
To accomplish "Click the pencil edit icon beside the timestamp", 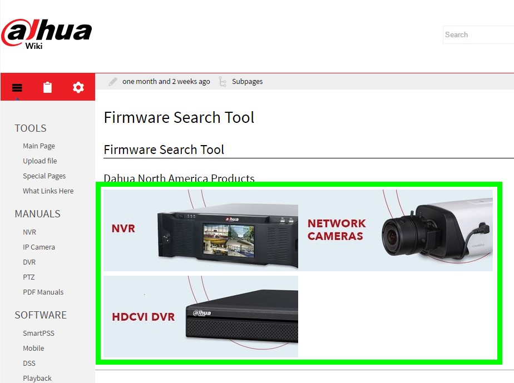I will 113,81.
